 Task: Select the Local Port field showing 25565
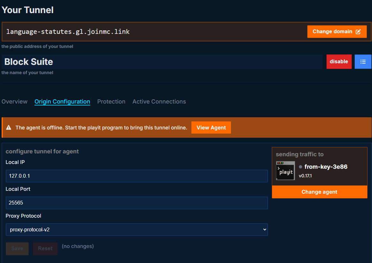(137, 203)
